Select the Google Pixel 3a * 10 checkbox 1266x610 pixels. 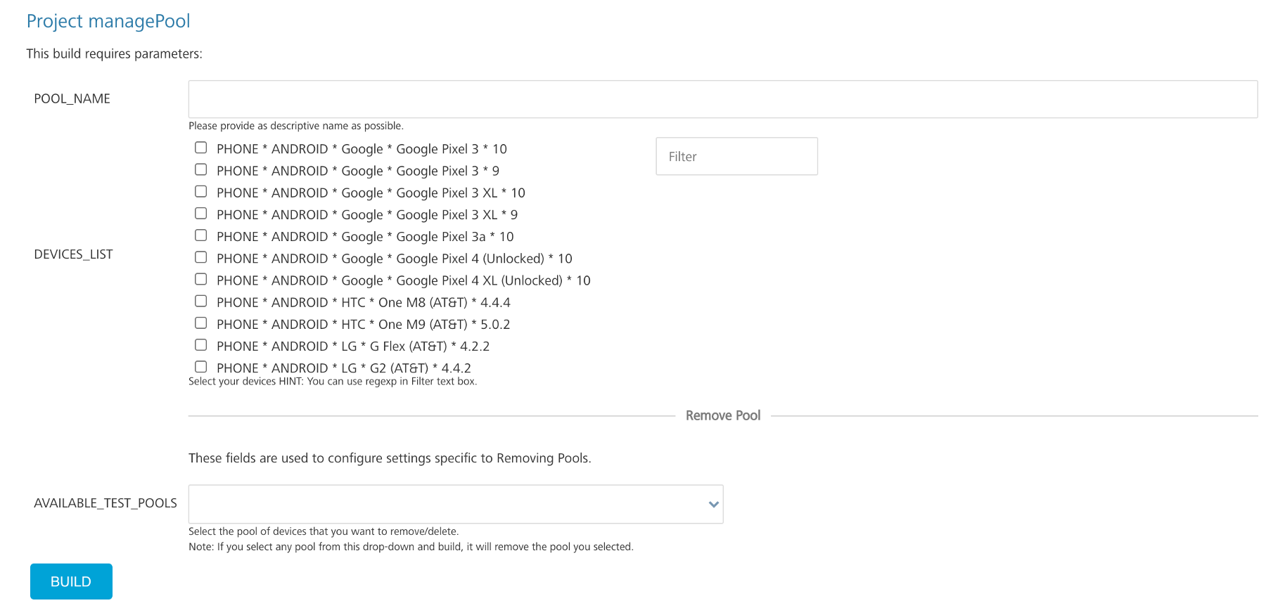pyautogui.click(x=200, y=235)
